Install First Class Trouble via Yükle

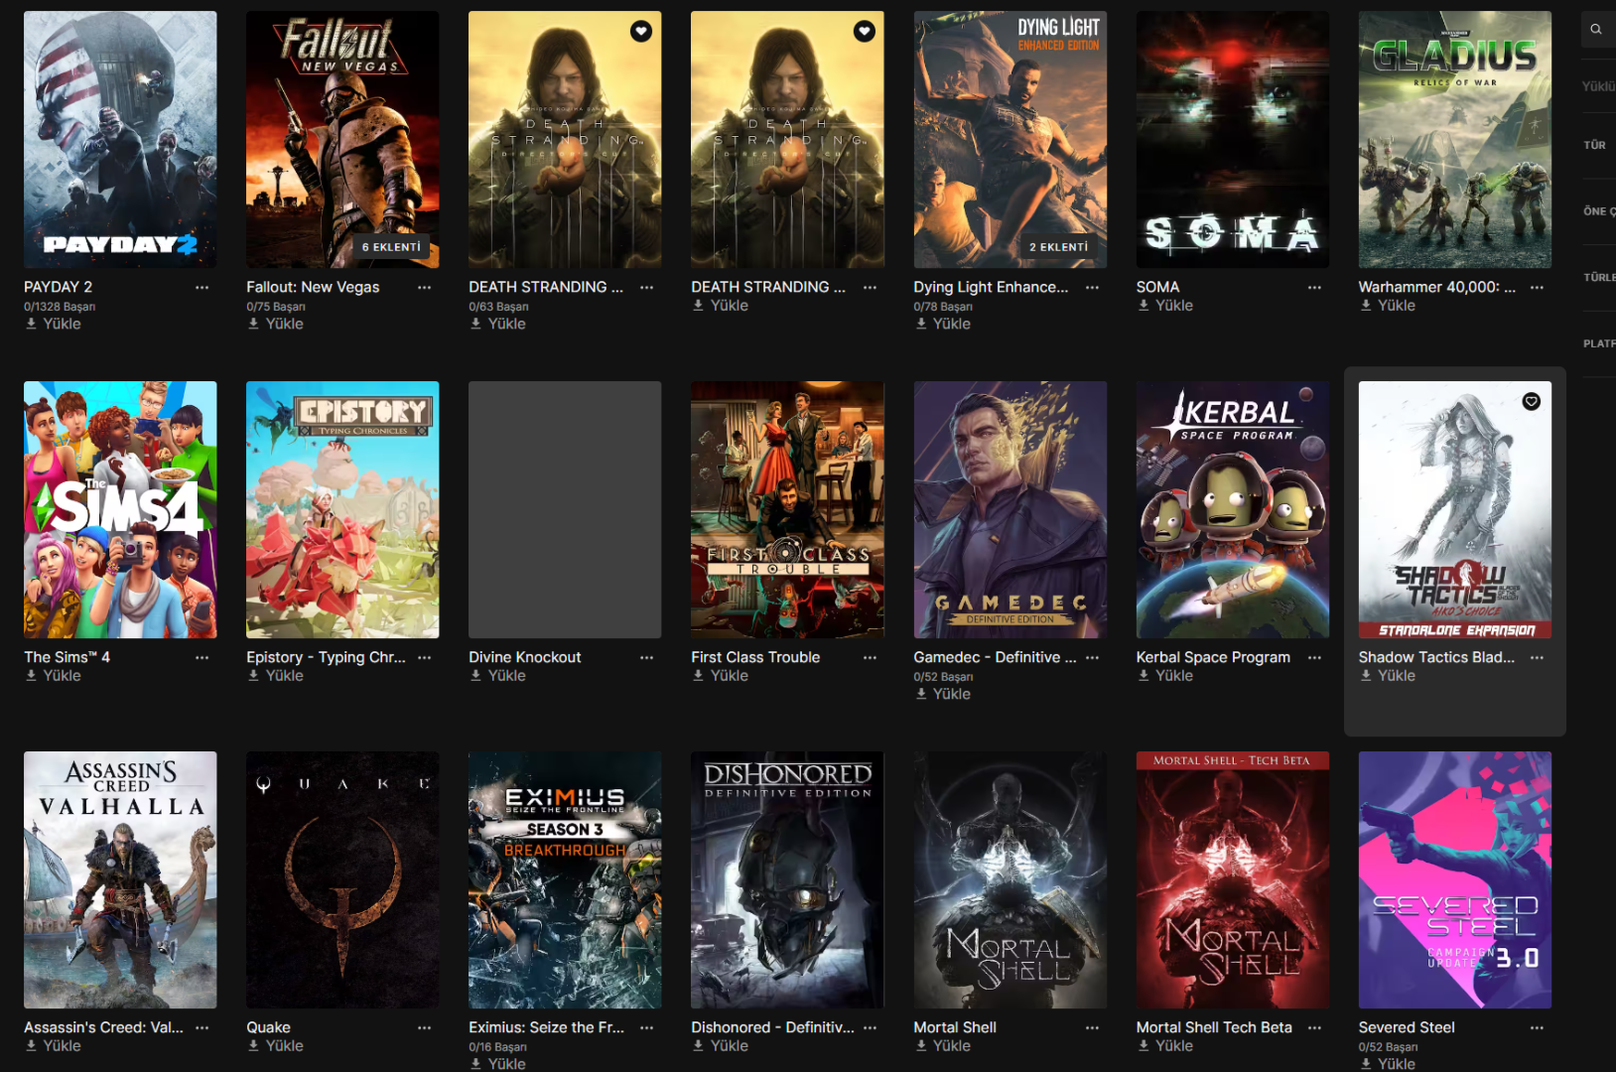pos(721,675)
